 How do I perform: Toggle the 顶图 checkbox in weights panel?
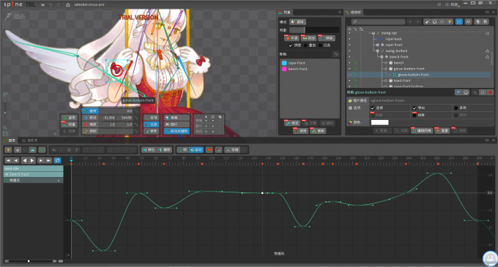pyautogui.click(x=290, y=45)
